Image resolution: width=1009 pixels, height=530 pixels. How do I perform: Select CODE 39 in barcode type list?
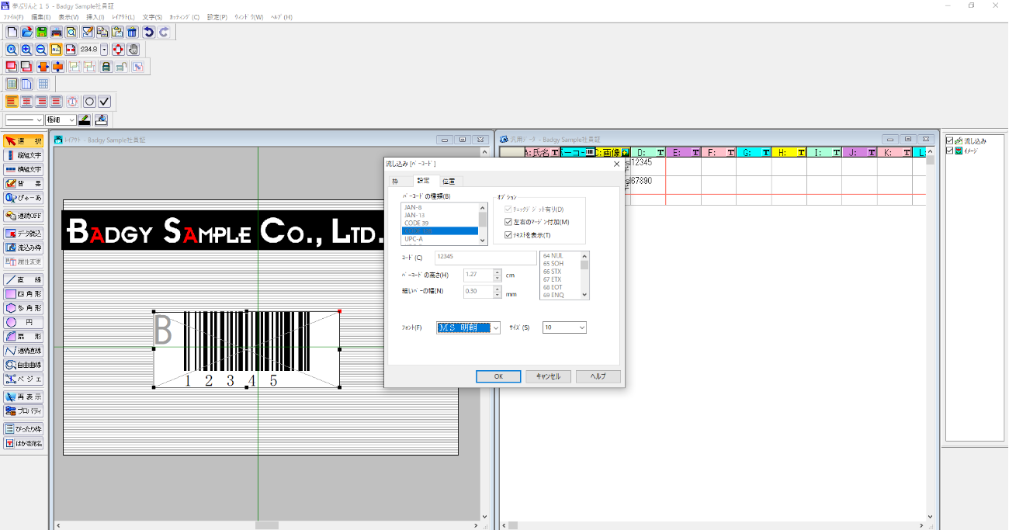coord(439,223)
